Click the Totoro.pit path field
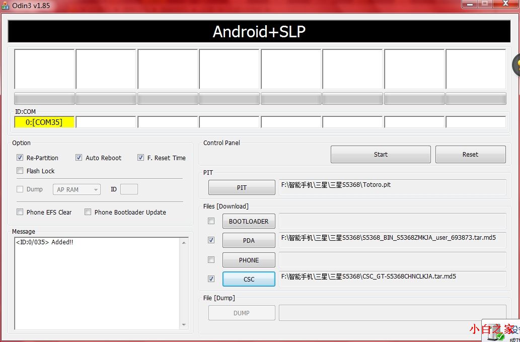 click(x=392, y=187)
